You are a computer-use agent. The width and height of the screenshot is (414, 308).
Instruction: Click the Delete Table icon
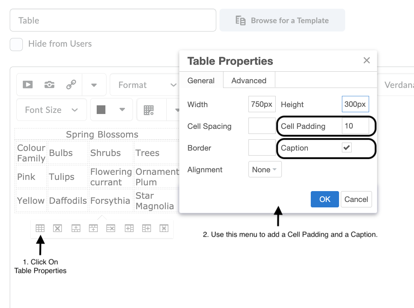(x=57, y=228)
